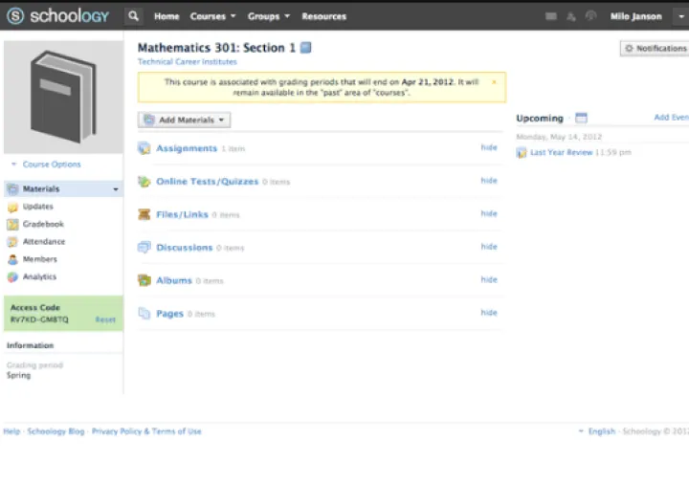Click the Online Tests/Quizzes icon

tap(144, 181)
